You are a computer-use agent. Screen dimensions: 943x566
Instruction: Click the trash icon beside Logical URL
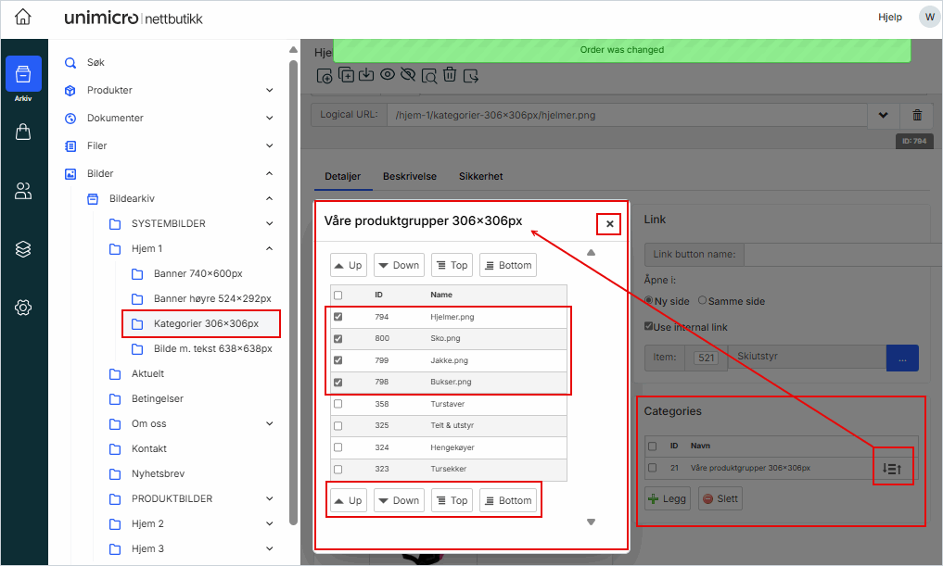pyautogui.click(x=916, y=115)
